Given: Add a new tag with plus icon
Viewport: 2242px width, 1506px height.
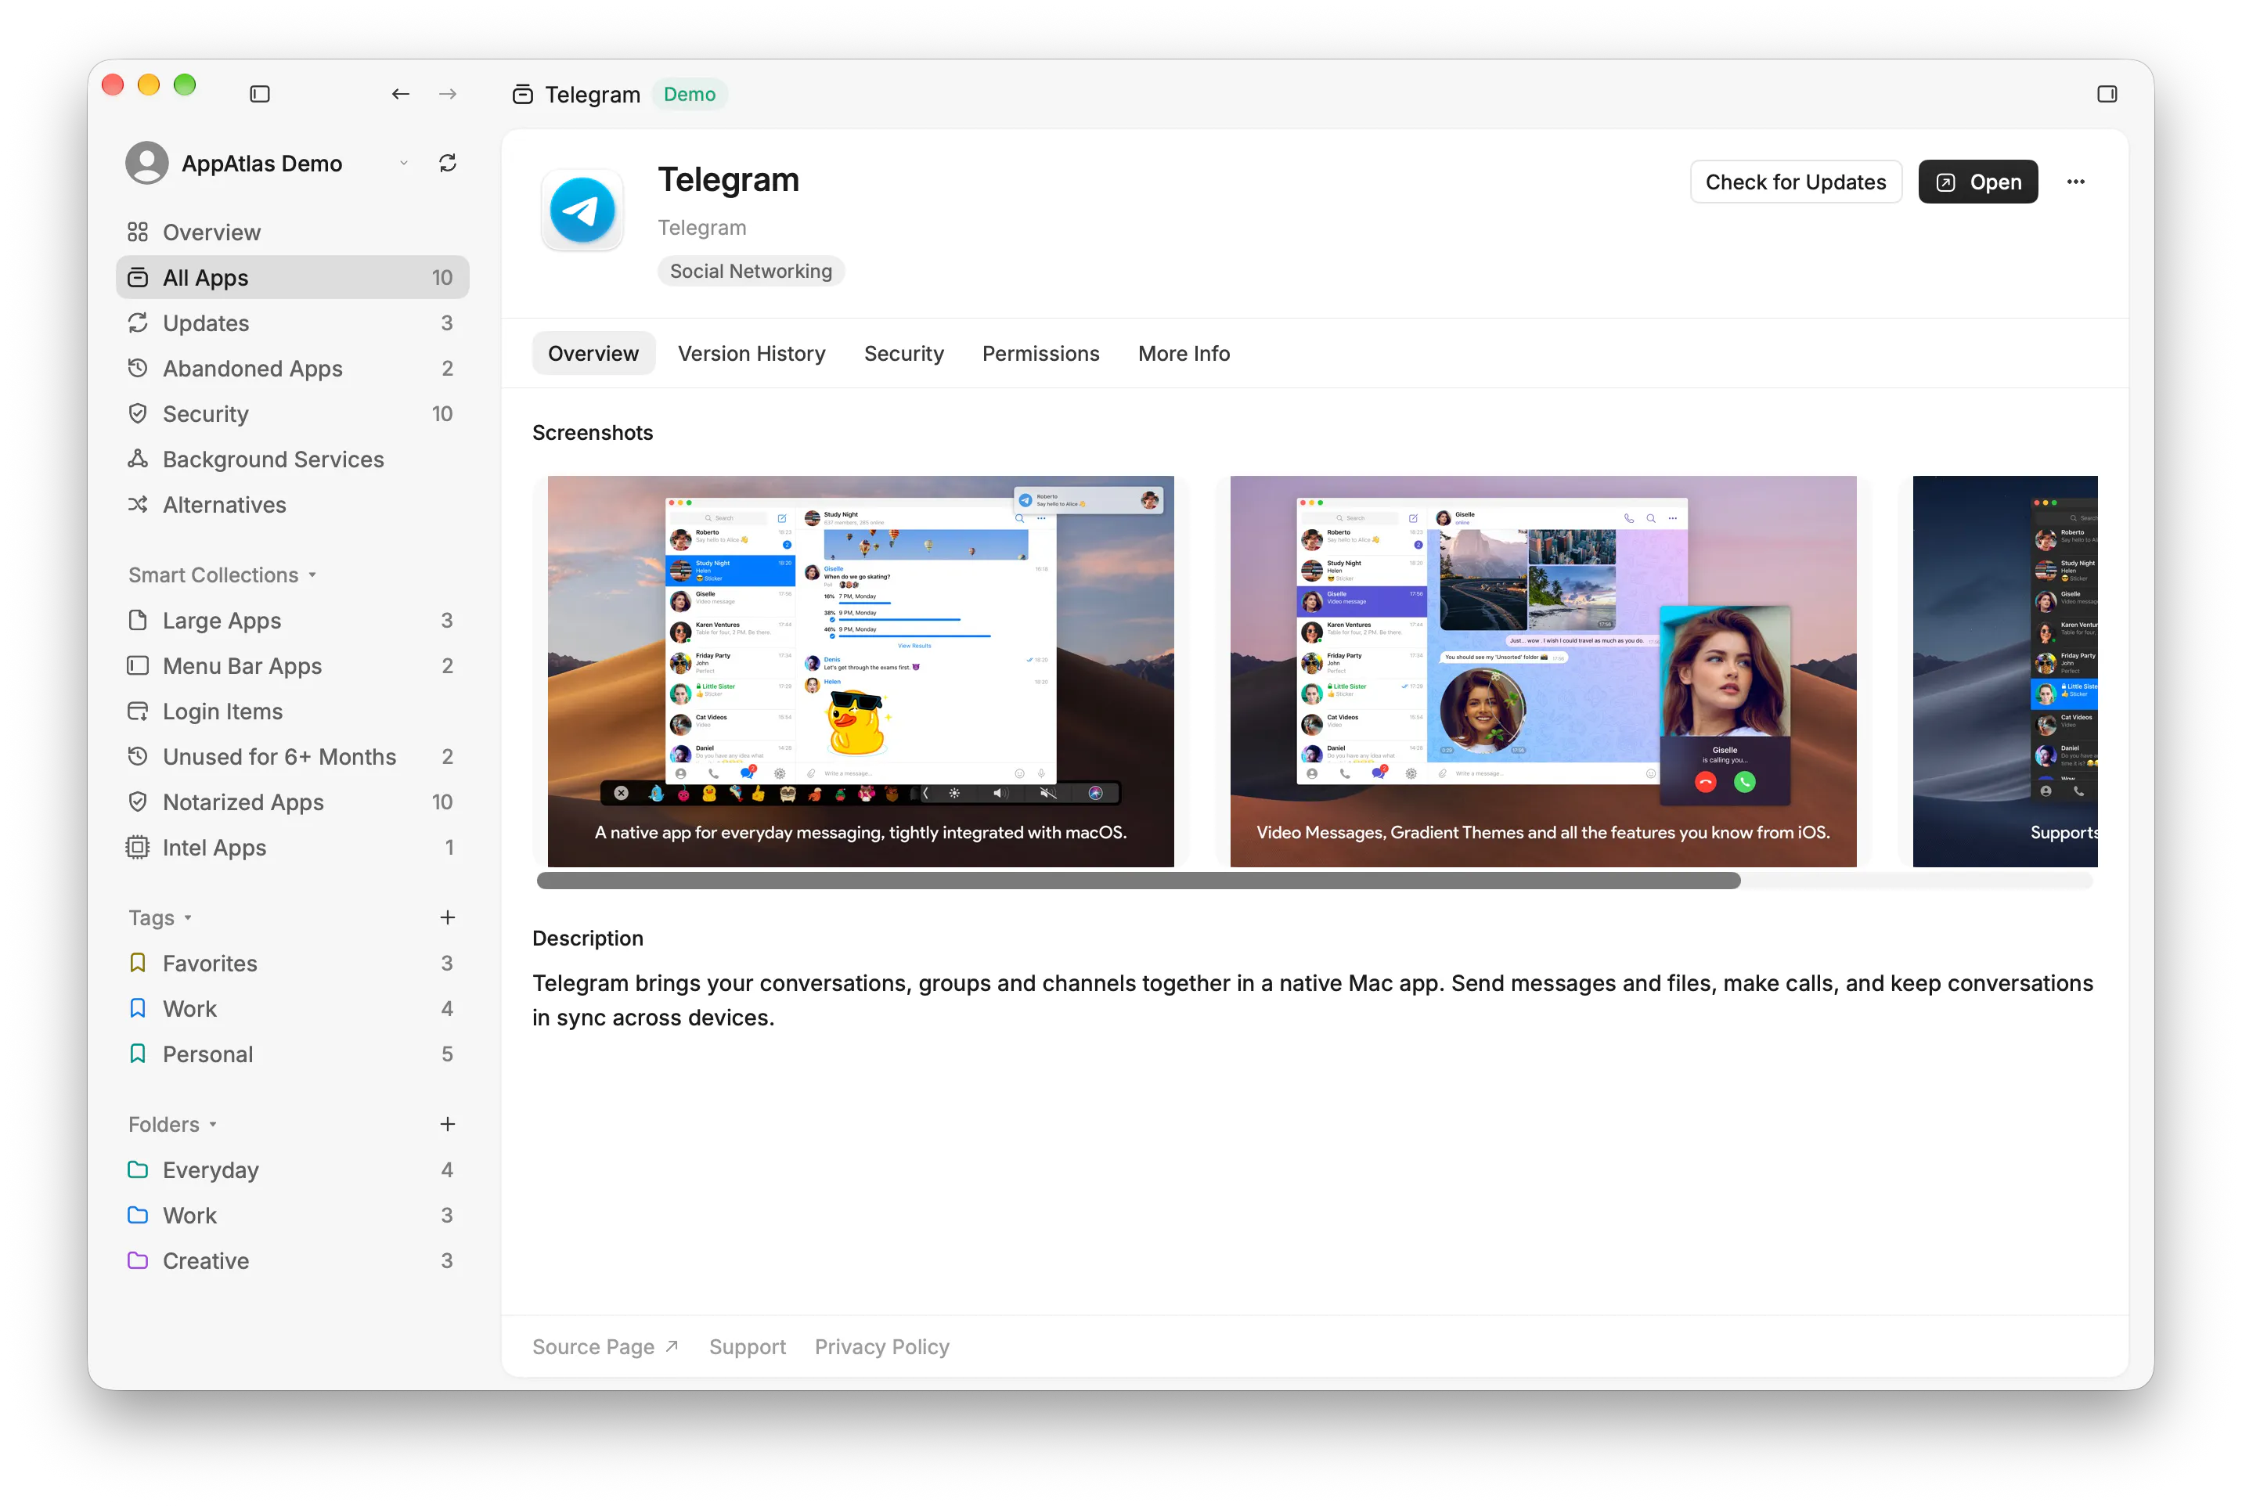Looking at the screenshot, I should point(448,917).
